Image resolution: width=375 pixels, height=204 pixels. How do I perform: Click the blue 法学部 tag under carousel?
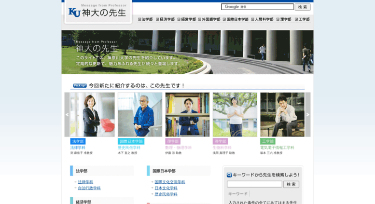click(x=78, y=141)
